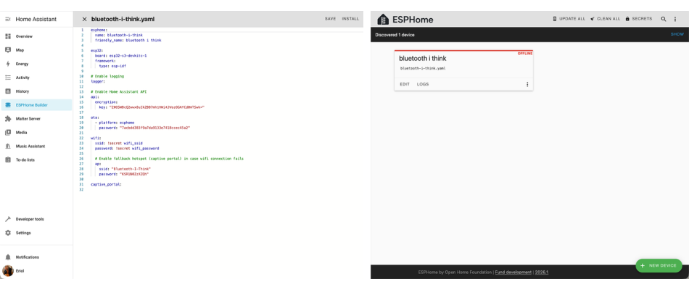Install the bluetooth-i-think configuration

[x=350, y=19]
